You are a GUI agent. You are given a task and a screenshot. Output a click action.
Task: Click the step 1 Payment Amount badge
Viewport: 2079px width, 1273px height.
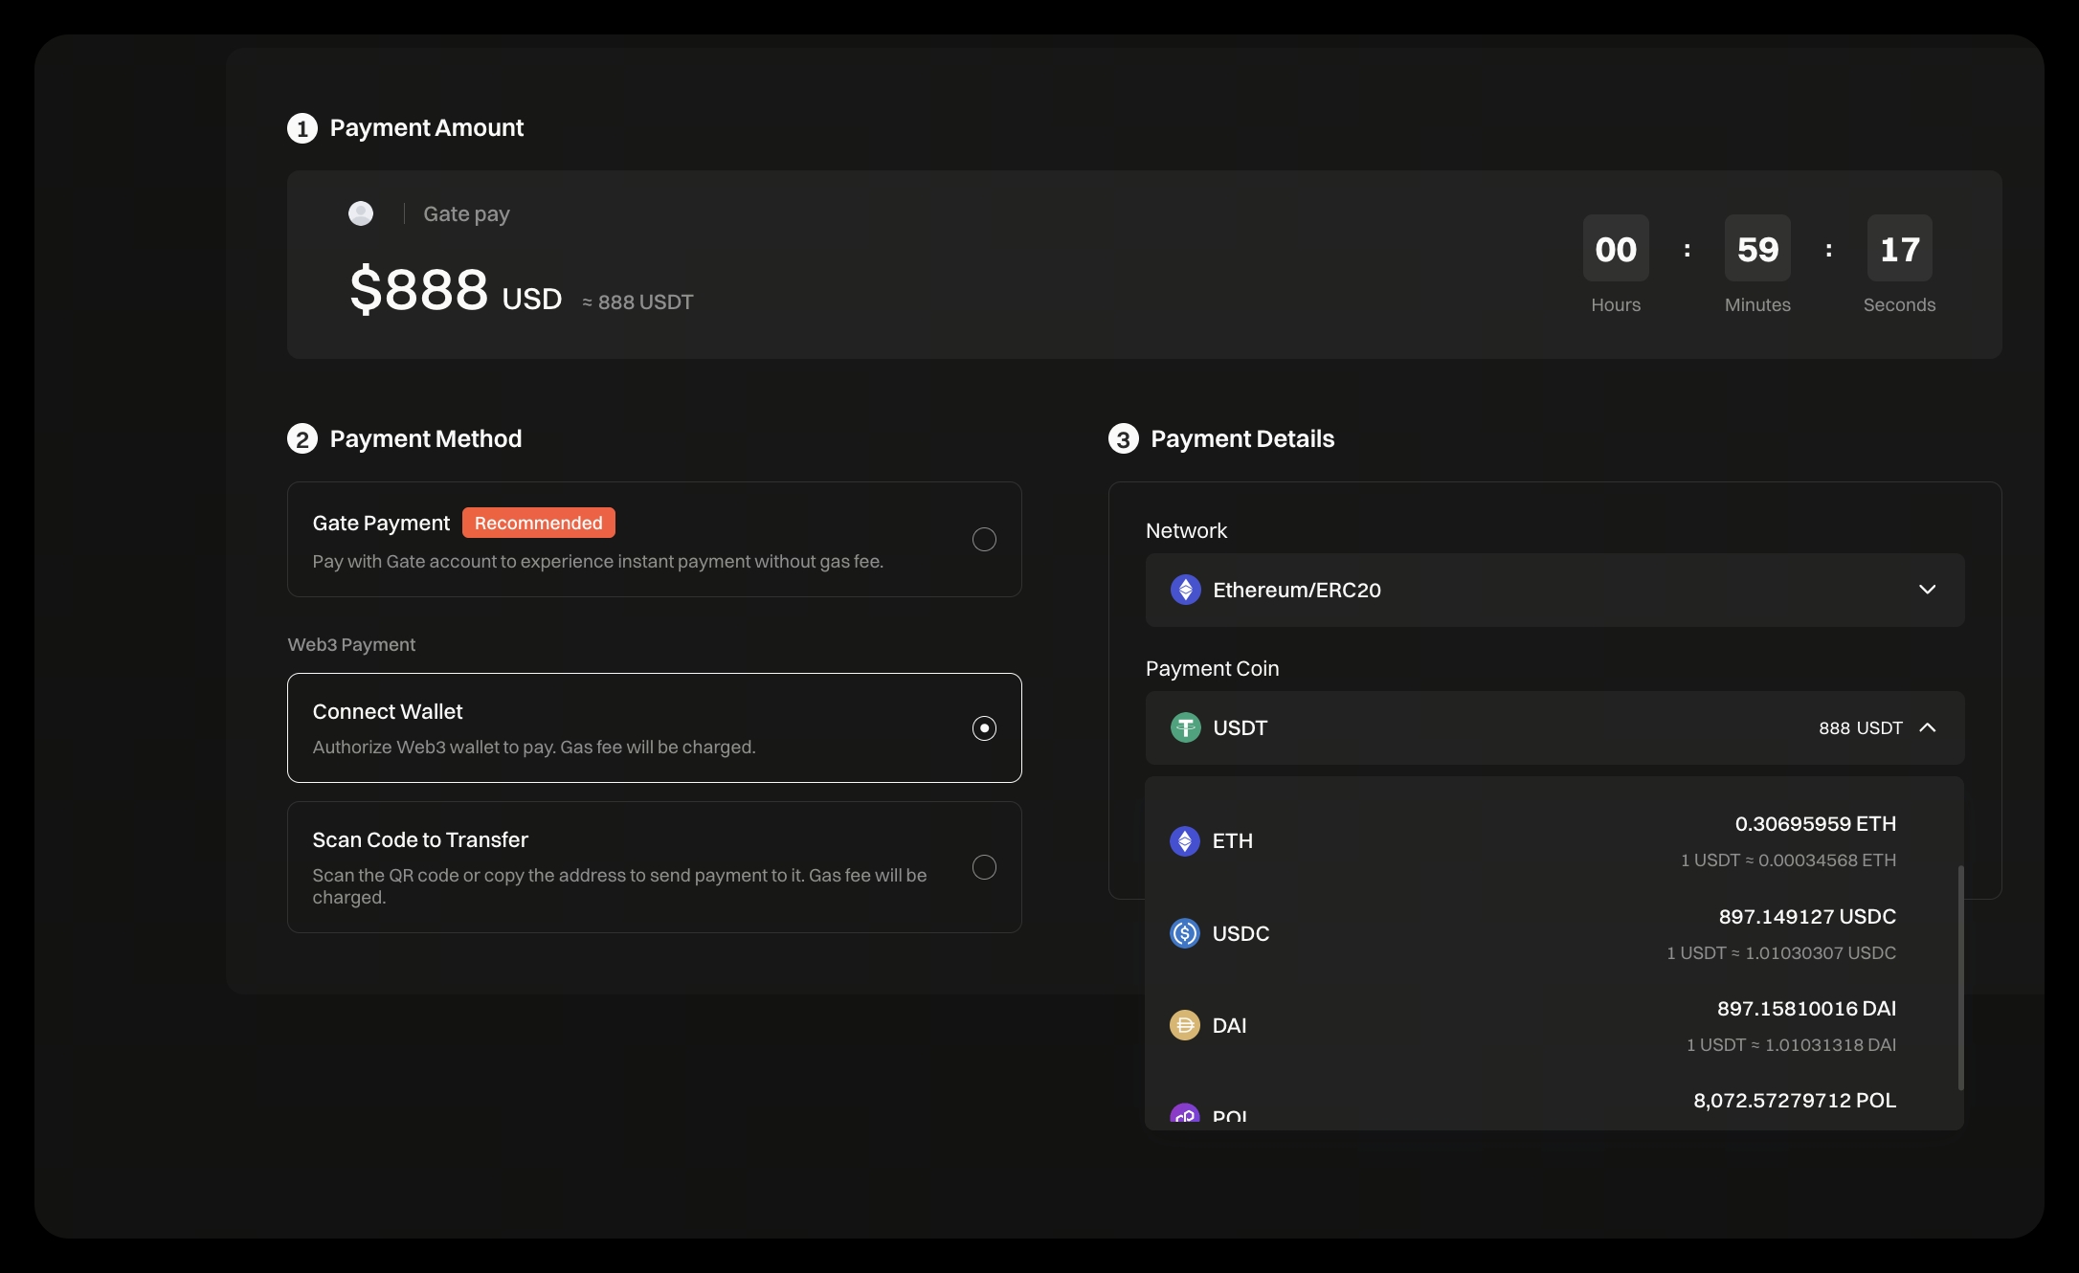tap(302, 128)
